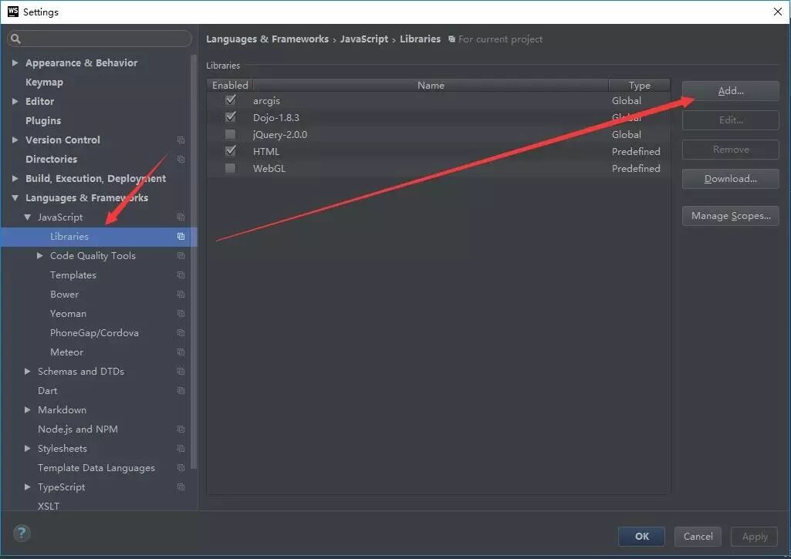Click project-level icon beside Template Data Languages

[x=181, y=468]
